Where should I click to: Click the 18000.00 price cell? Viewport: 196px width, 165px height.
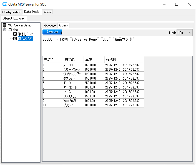[x=94, y=105]
